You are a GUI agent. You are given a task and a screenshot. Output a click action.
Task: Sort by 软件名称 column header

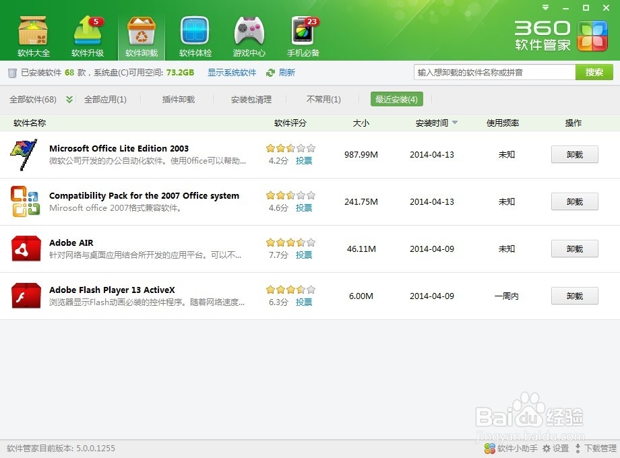(30, 123)
